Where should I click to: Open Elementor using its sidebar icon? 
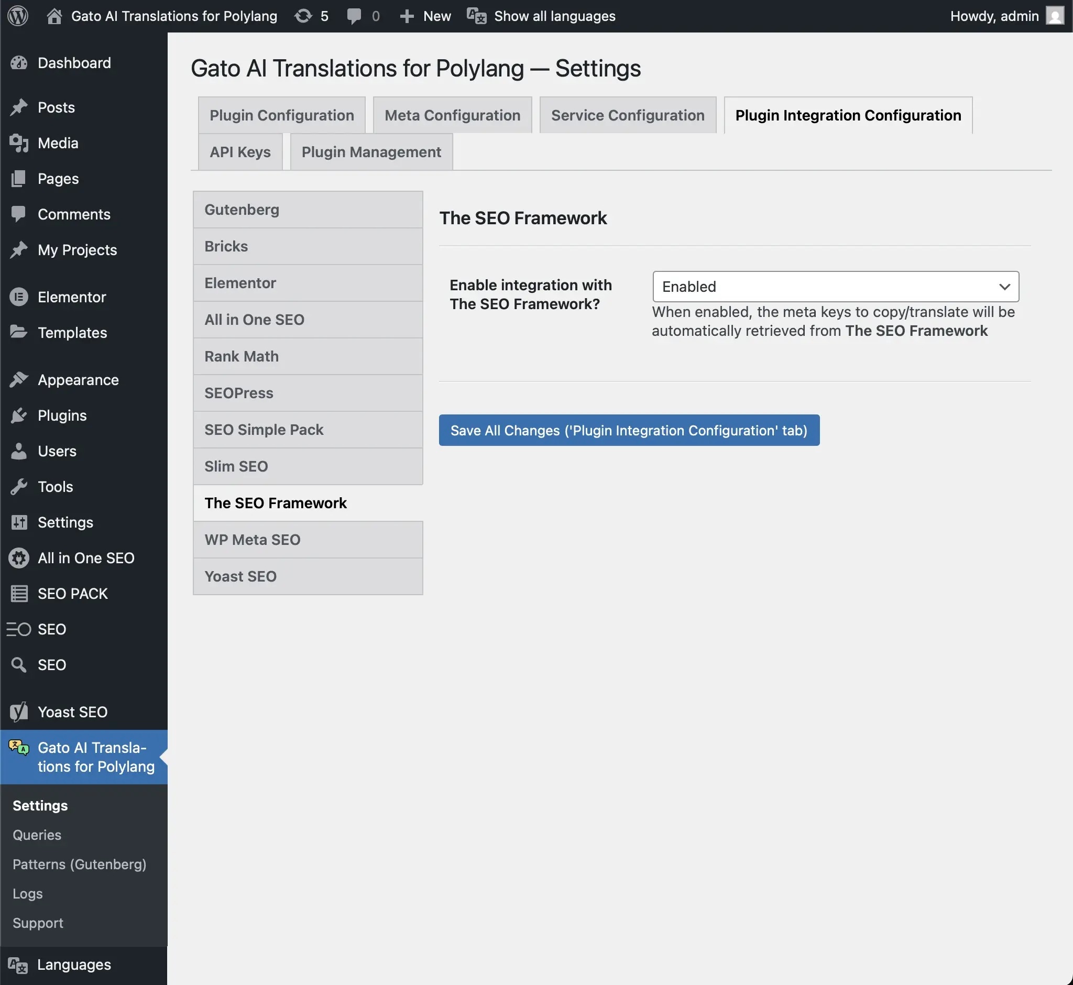(19, 297)
